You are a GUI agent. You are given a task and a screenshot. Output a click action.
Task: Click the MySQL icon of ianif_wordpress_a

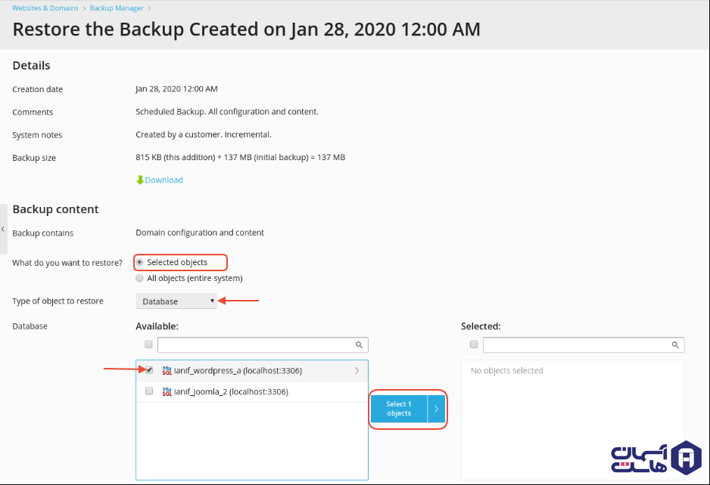tap(167, 370)
